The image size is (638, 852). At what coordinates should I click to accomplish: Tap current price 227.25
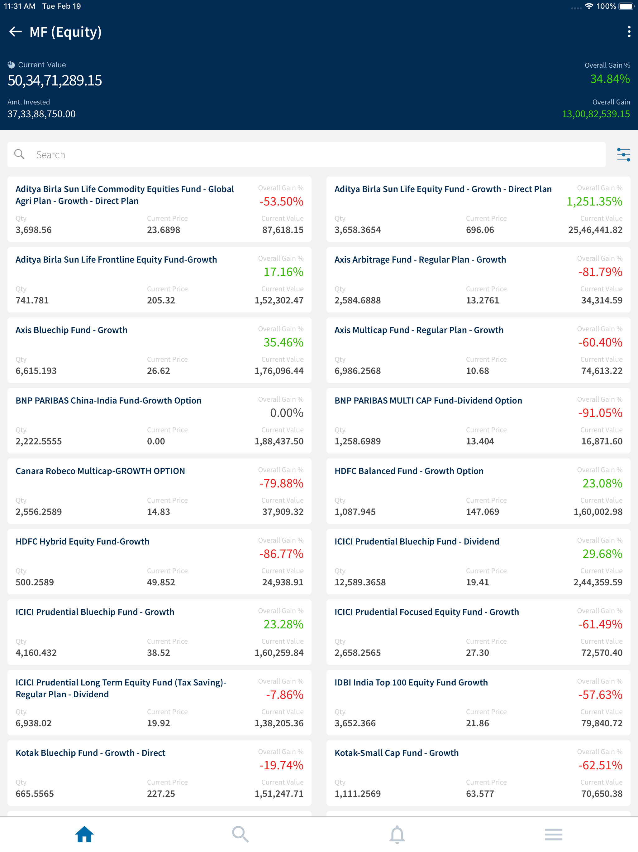click(161, 794)
